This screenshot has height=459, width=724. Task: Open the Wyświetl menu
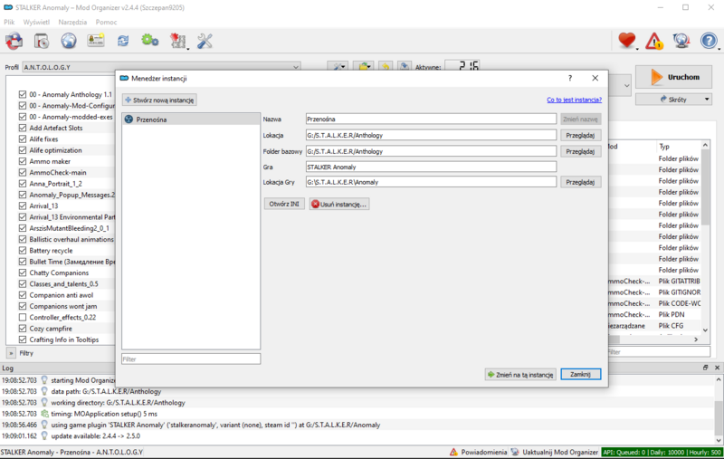pos(37,21)
